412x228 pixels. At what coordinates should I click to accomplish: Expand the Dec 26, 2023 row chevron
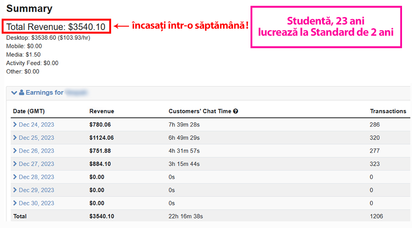pyautogui.click(x=15, y=151)
